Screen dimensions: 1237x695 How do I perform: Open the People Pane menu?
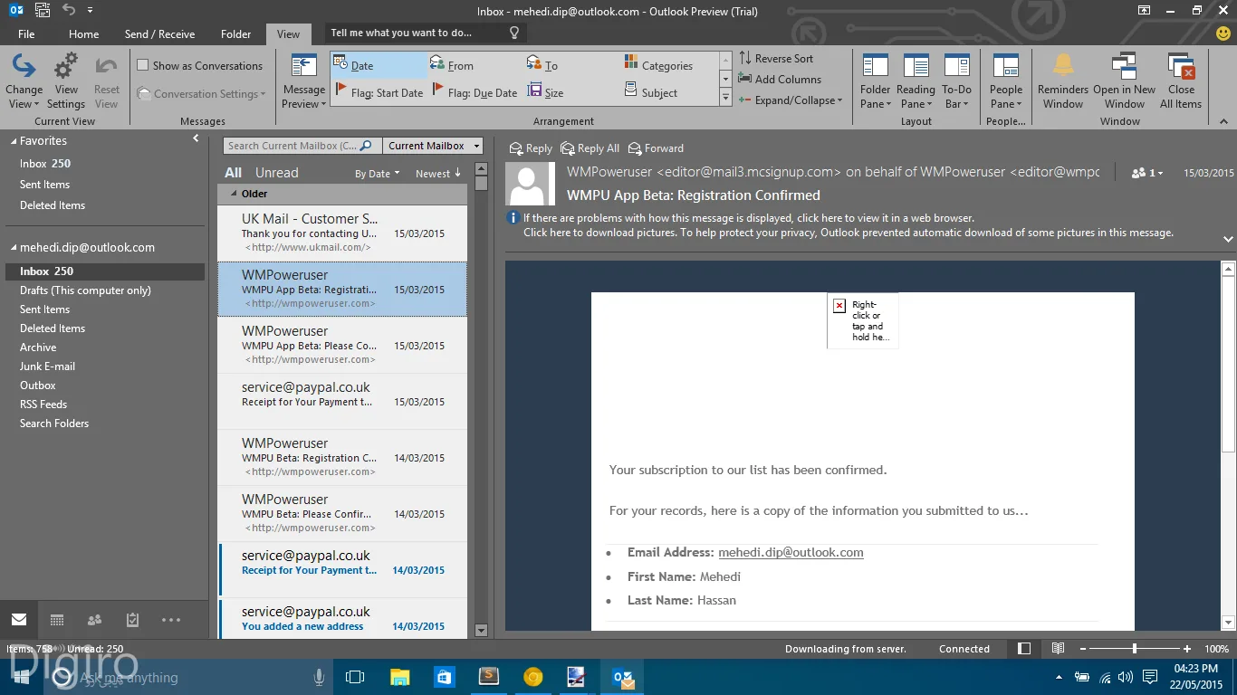coord(1005,81)
